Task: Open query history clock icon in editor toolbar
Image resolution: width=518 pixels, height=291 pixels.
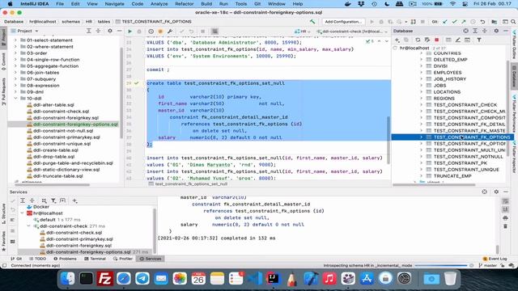Action: [151, 32]
